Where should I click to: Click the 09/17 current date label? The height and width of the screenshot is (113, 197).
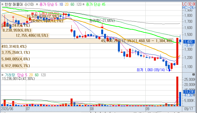tap(188, 109)
